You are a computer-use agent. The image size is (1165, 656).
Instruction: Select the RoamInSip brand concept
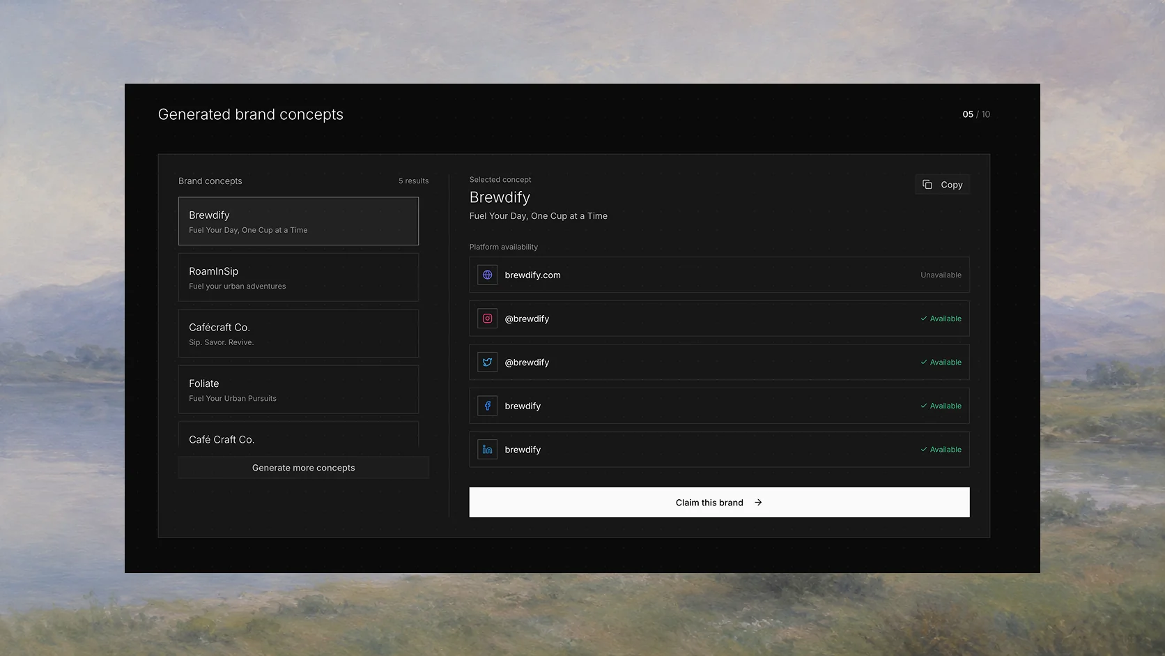[298, 277]
